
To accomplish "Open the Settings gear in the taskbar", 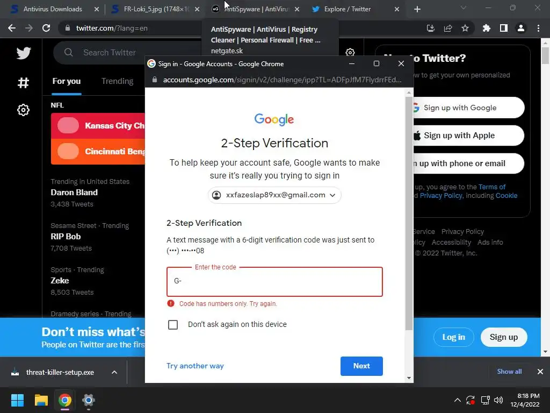I will point(89,400).
